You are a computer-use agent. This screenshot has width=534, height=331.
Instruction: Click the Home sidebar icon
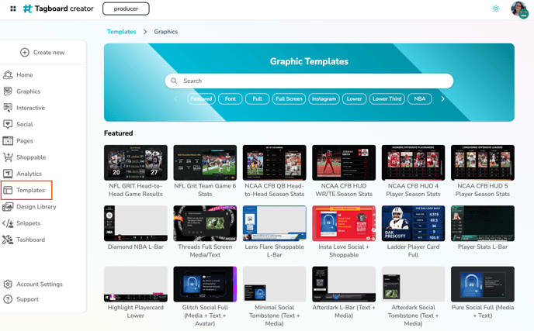click(8, 75)
